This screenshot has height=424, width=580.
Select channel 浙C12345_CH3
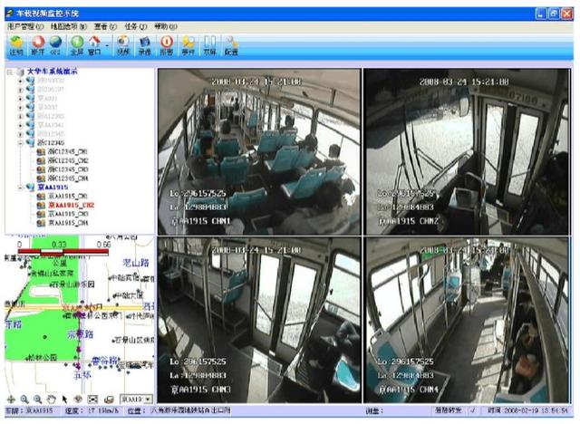click(x=68, y=169)
